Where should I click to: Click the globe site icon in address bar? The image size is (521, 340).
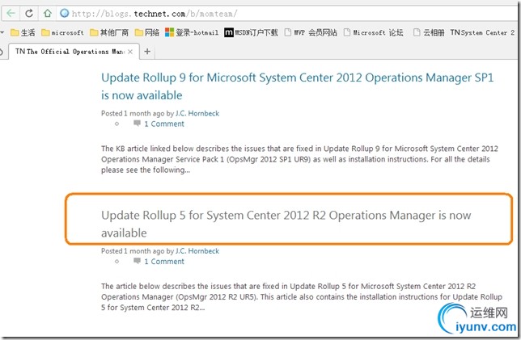(64, 13)
